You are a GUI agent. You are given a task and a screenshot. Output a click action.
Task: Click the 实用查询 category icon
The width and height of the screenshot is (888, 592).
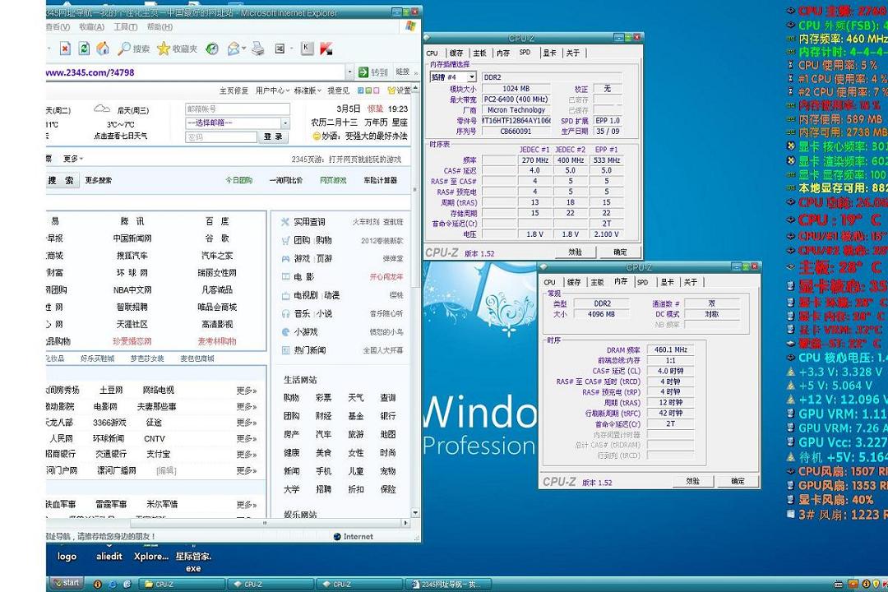coord(285,221)
